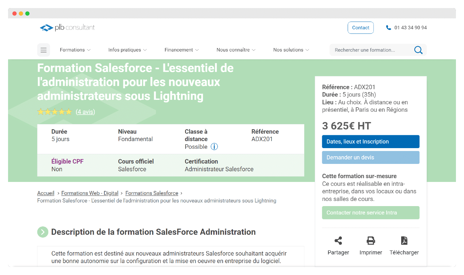The image size is (464, 275).
Task: Click the macOS green maximize window button
Action: click(x=27, y=14)
